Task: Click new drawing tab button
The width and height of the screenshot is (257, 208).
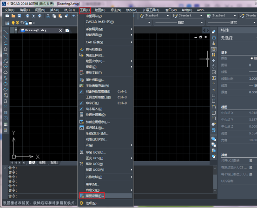Action: tap(67, 31)
